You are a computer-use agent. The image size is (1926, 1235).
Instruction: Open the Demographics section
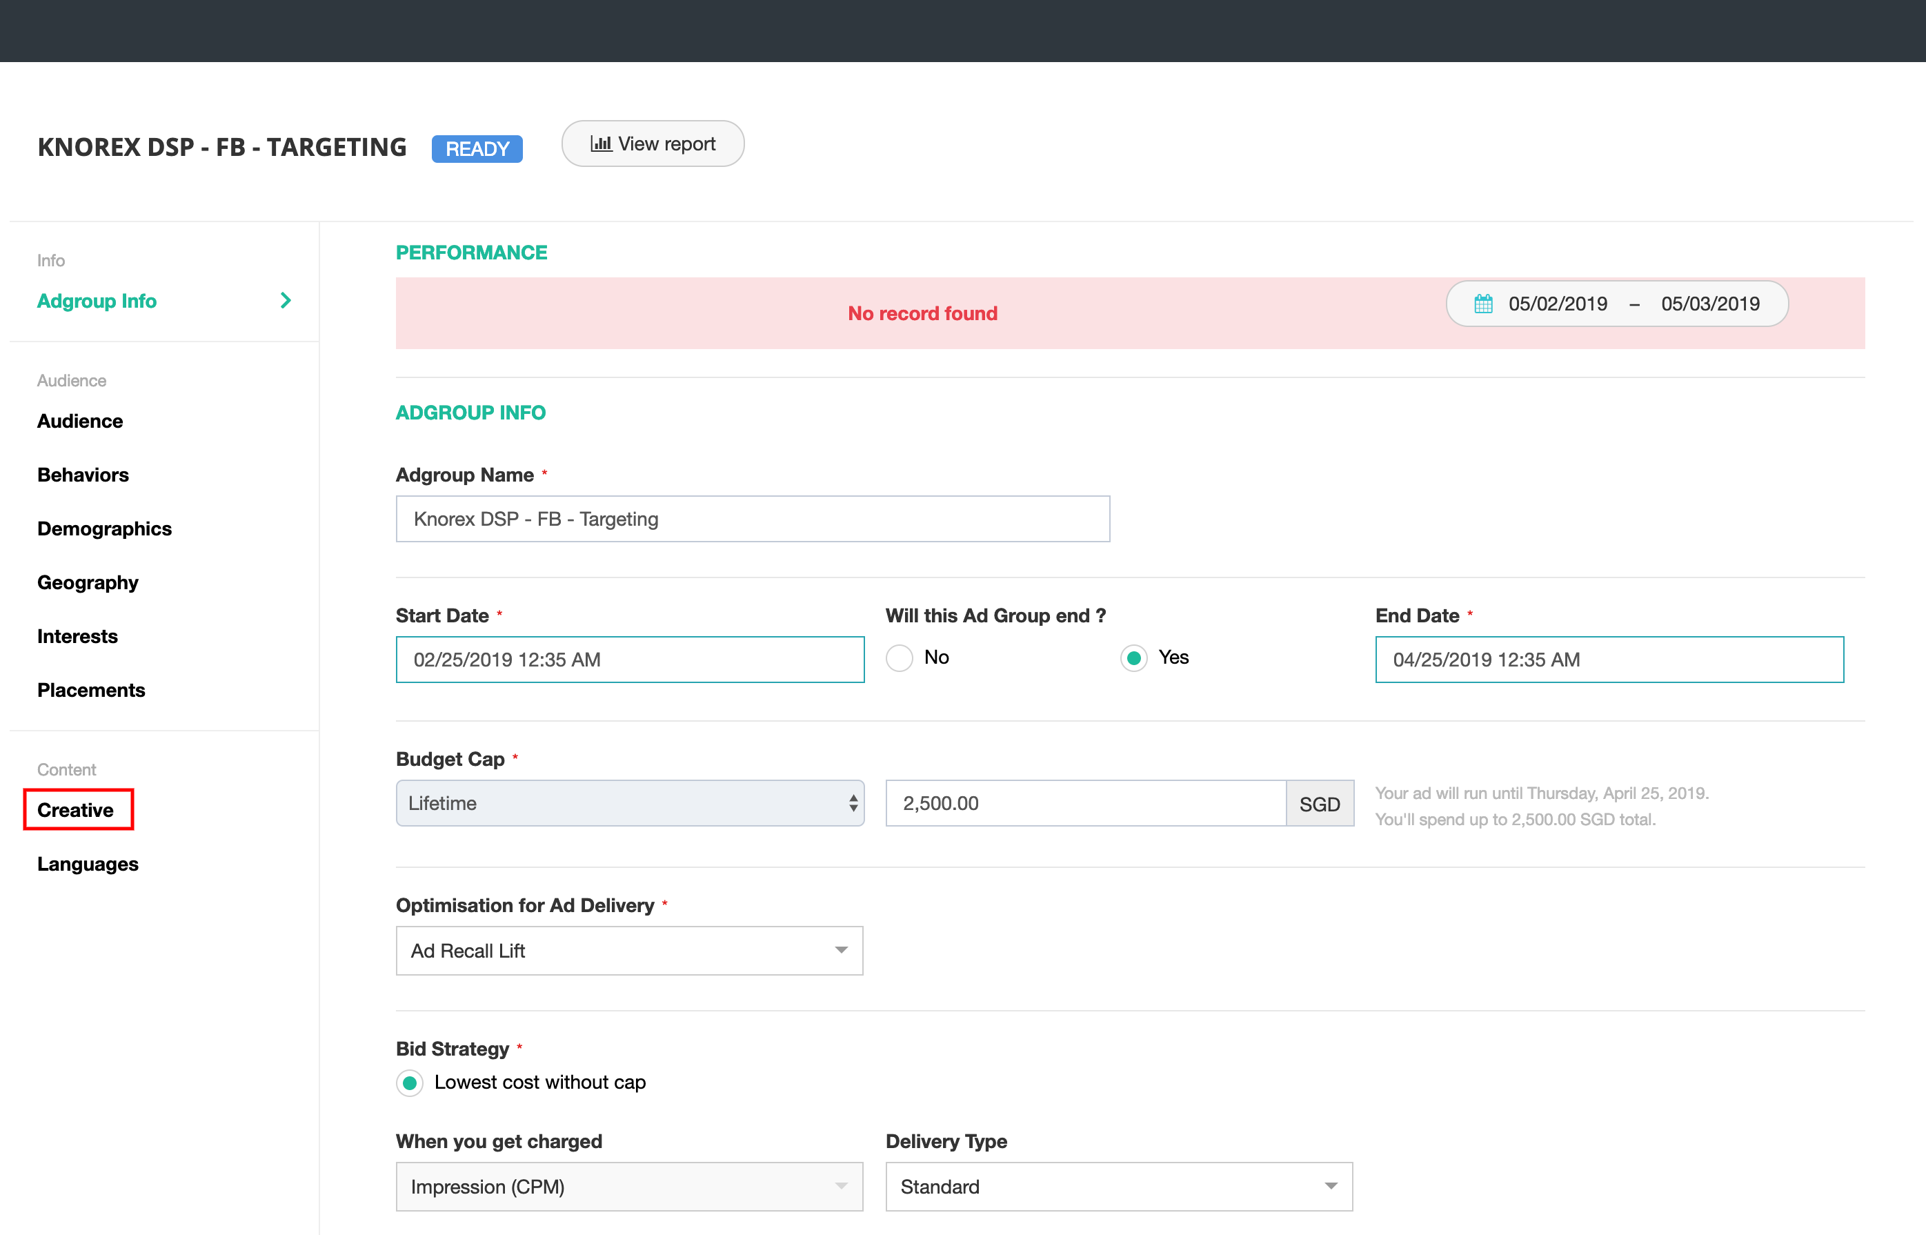tap(104, 528)
